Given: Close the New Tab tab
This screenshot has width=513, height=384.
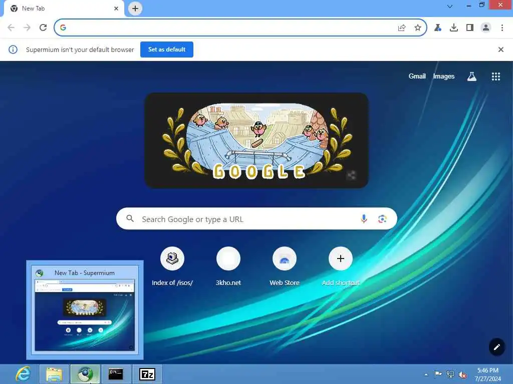Looking at the screenshot, I should click(x=116, y=8).
